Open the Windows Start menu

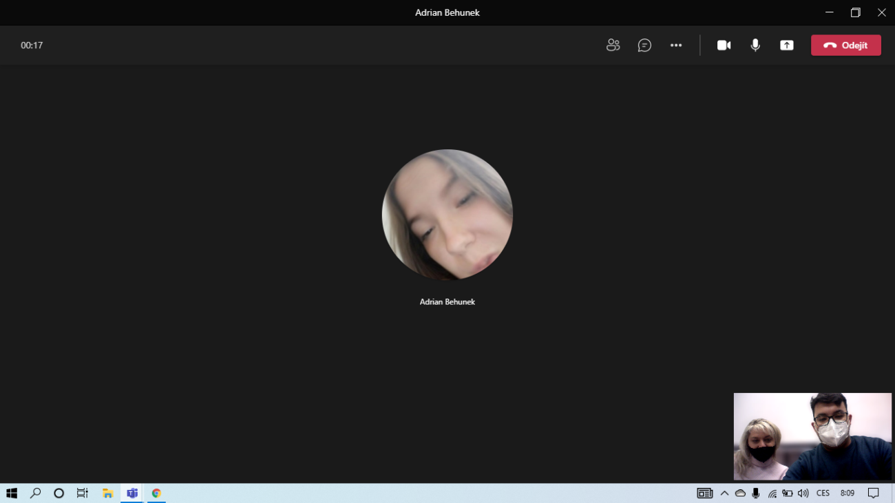[x=12, y=493]
